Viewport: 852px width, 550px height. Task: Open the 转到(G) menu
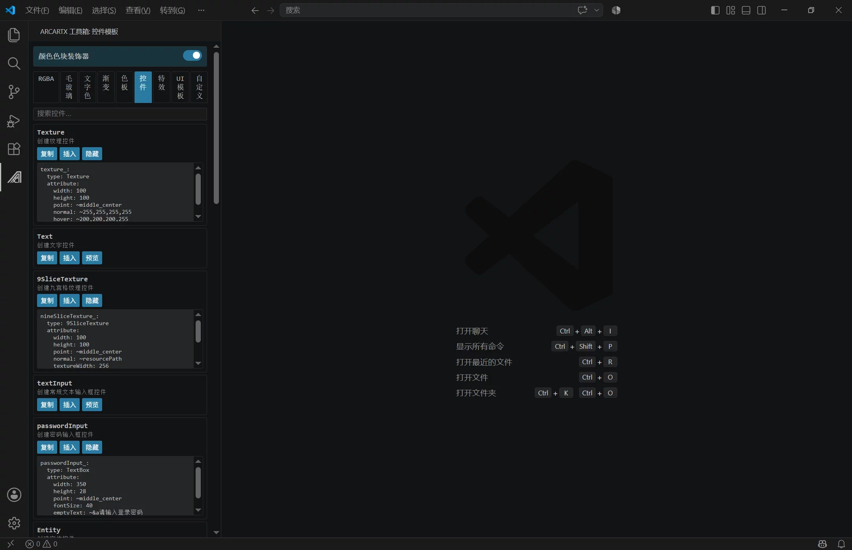pyautogui.click(x=172, y=10)
